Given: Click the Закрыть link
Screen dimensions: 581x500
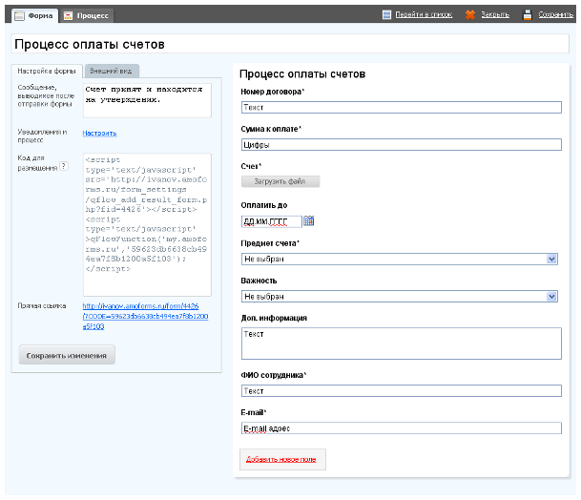Looking at the screenshot, I should 495,14.
